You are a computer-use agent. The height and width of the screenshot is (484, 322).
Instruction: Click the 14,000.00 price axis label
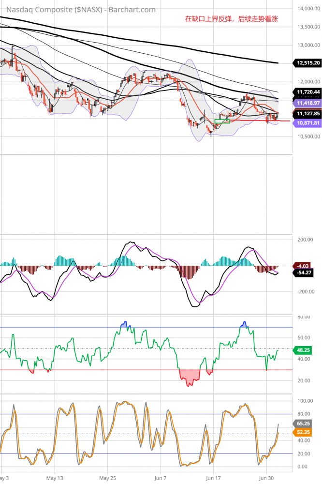tap(307, 9)
